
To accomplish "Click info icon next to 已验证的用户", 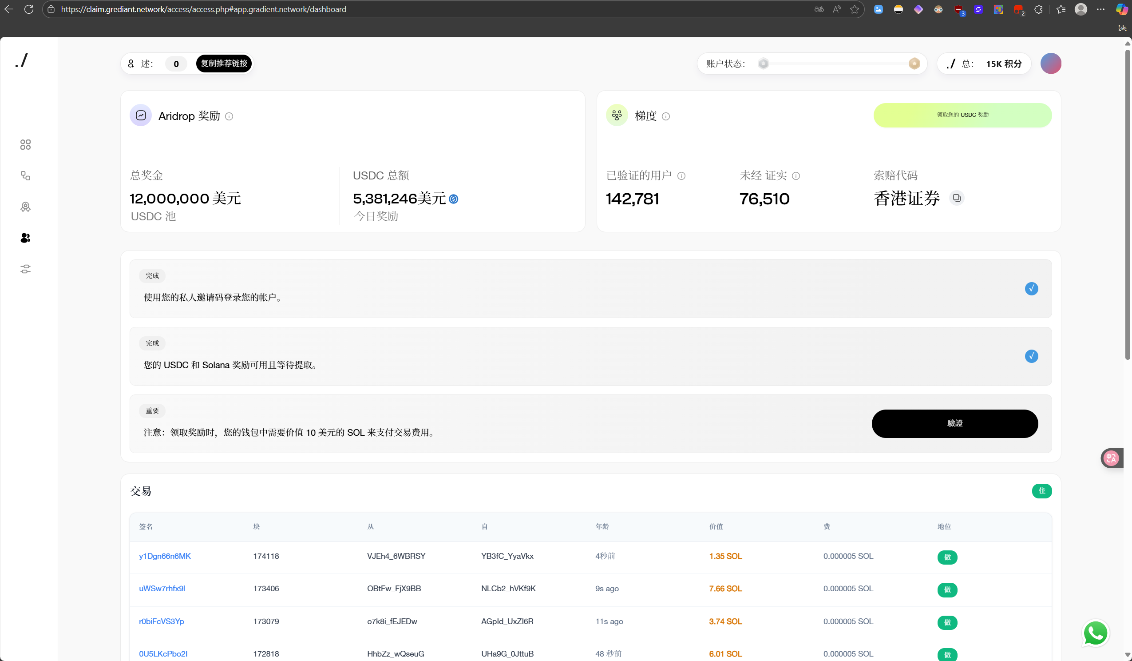I will click(681, 176).
